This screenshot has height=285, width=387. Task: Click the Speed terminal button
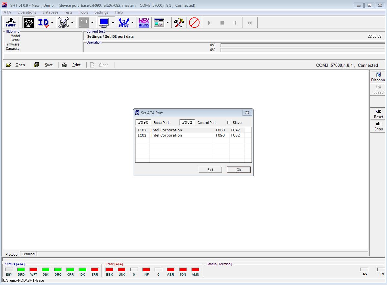(378, 89)
